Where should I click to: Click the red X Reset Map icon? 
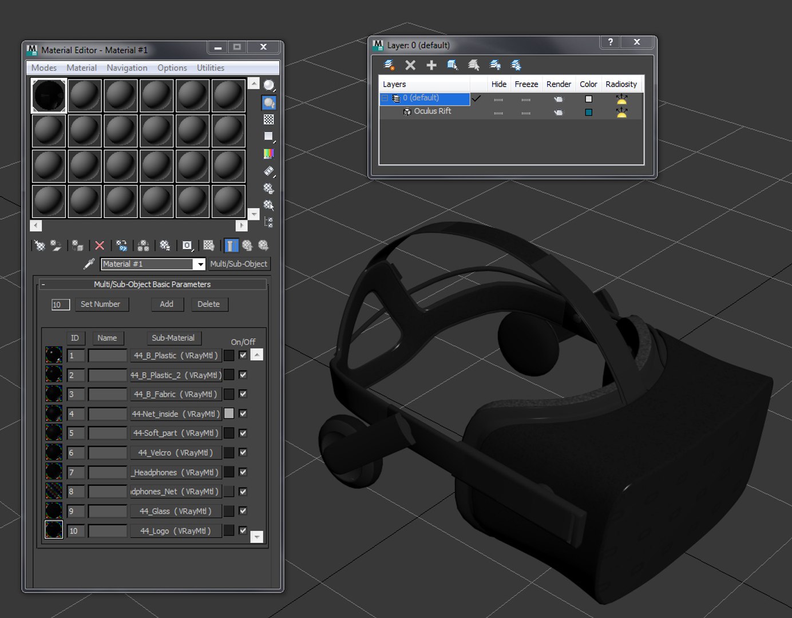pos(100,245)
